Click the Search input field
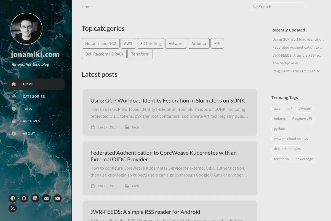Image resolution: width=331 pixels, height=221 pixels. (278, 7)
